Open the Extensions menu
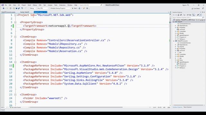206x115 pixels. 62,5
